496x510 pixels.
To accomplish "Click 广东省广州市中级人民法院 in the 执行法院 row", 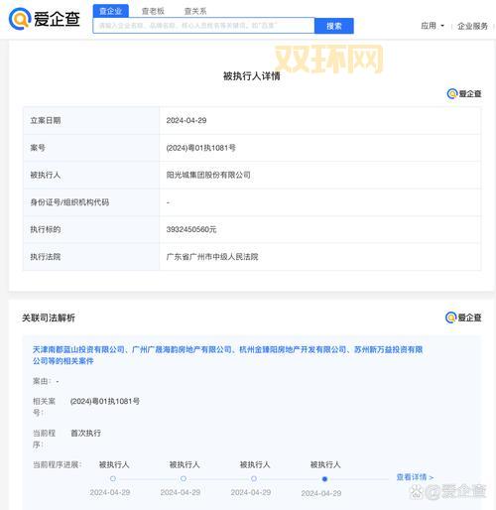I will pos(212,257).
